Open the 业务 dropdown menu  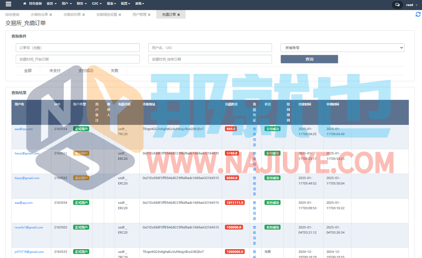pos(51,4)
